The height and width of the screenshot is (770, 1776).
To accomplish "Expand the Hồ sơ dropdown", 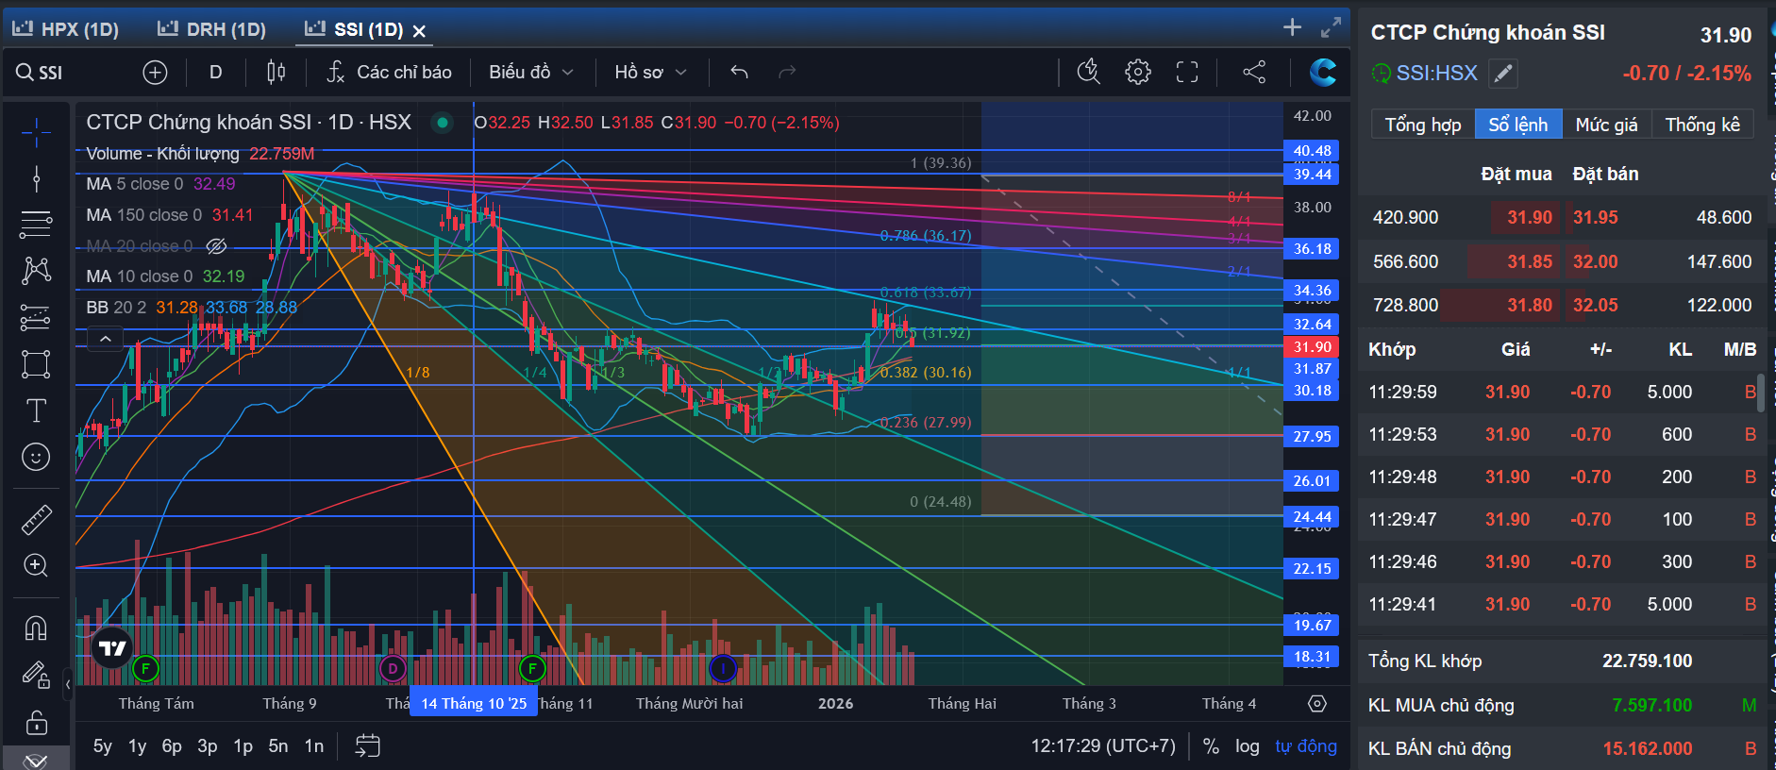I will 650,73.
